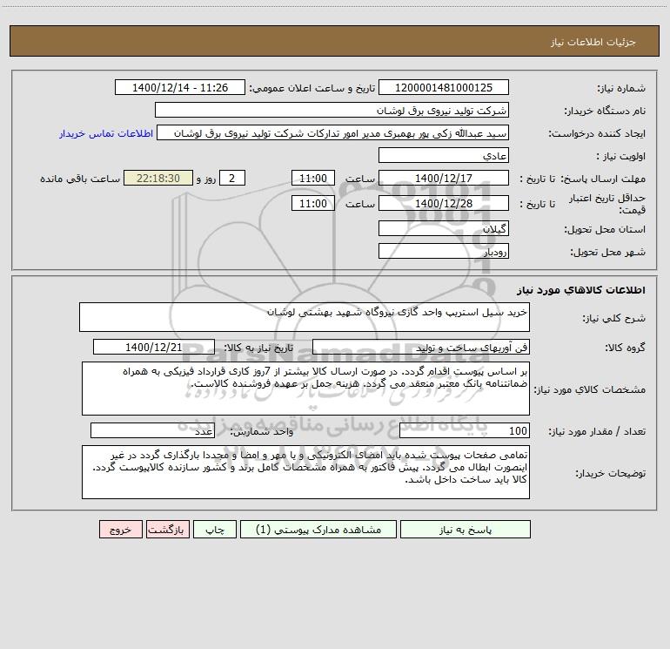Image resolution: width=670 pixels, height=649 pixels.
Task: Click the چاپ print button
Action: coord(215,529)
